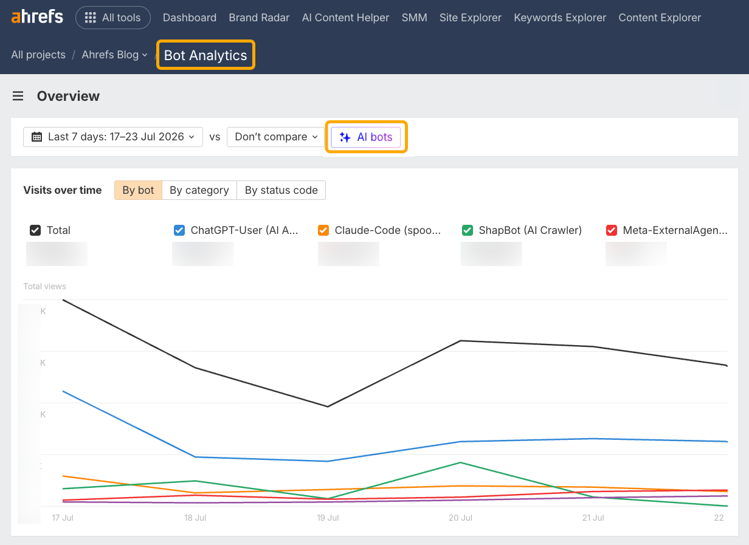
Task: Open the Last 7 days date range dropdown
Action: [113, 137]
